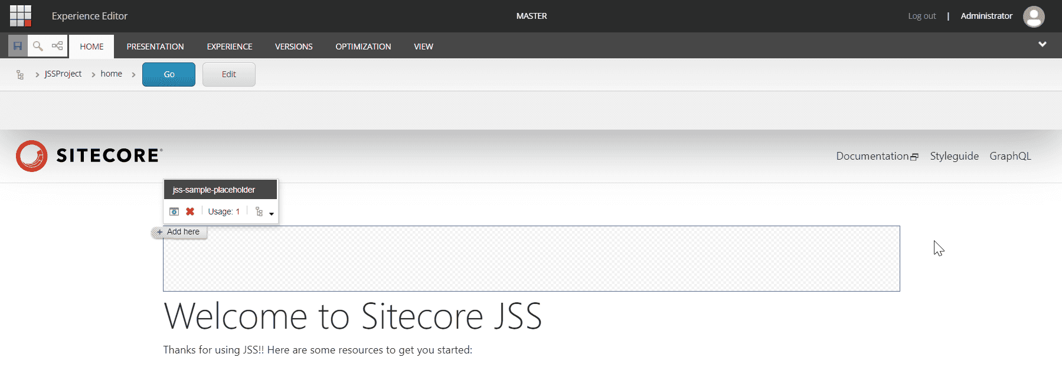Viewport: 1062px width, 367px height.
Task: Click the Log out link
Action: [x=922, y=16]
